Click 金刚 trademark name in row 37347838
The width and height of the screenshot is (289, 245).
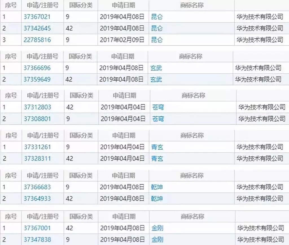pos(157,239)
